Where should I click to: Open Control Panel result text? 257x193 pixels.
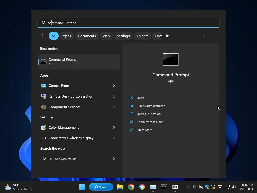pos(59,86)
